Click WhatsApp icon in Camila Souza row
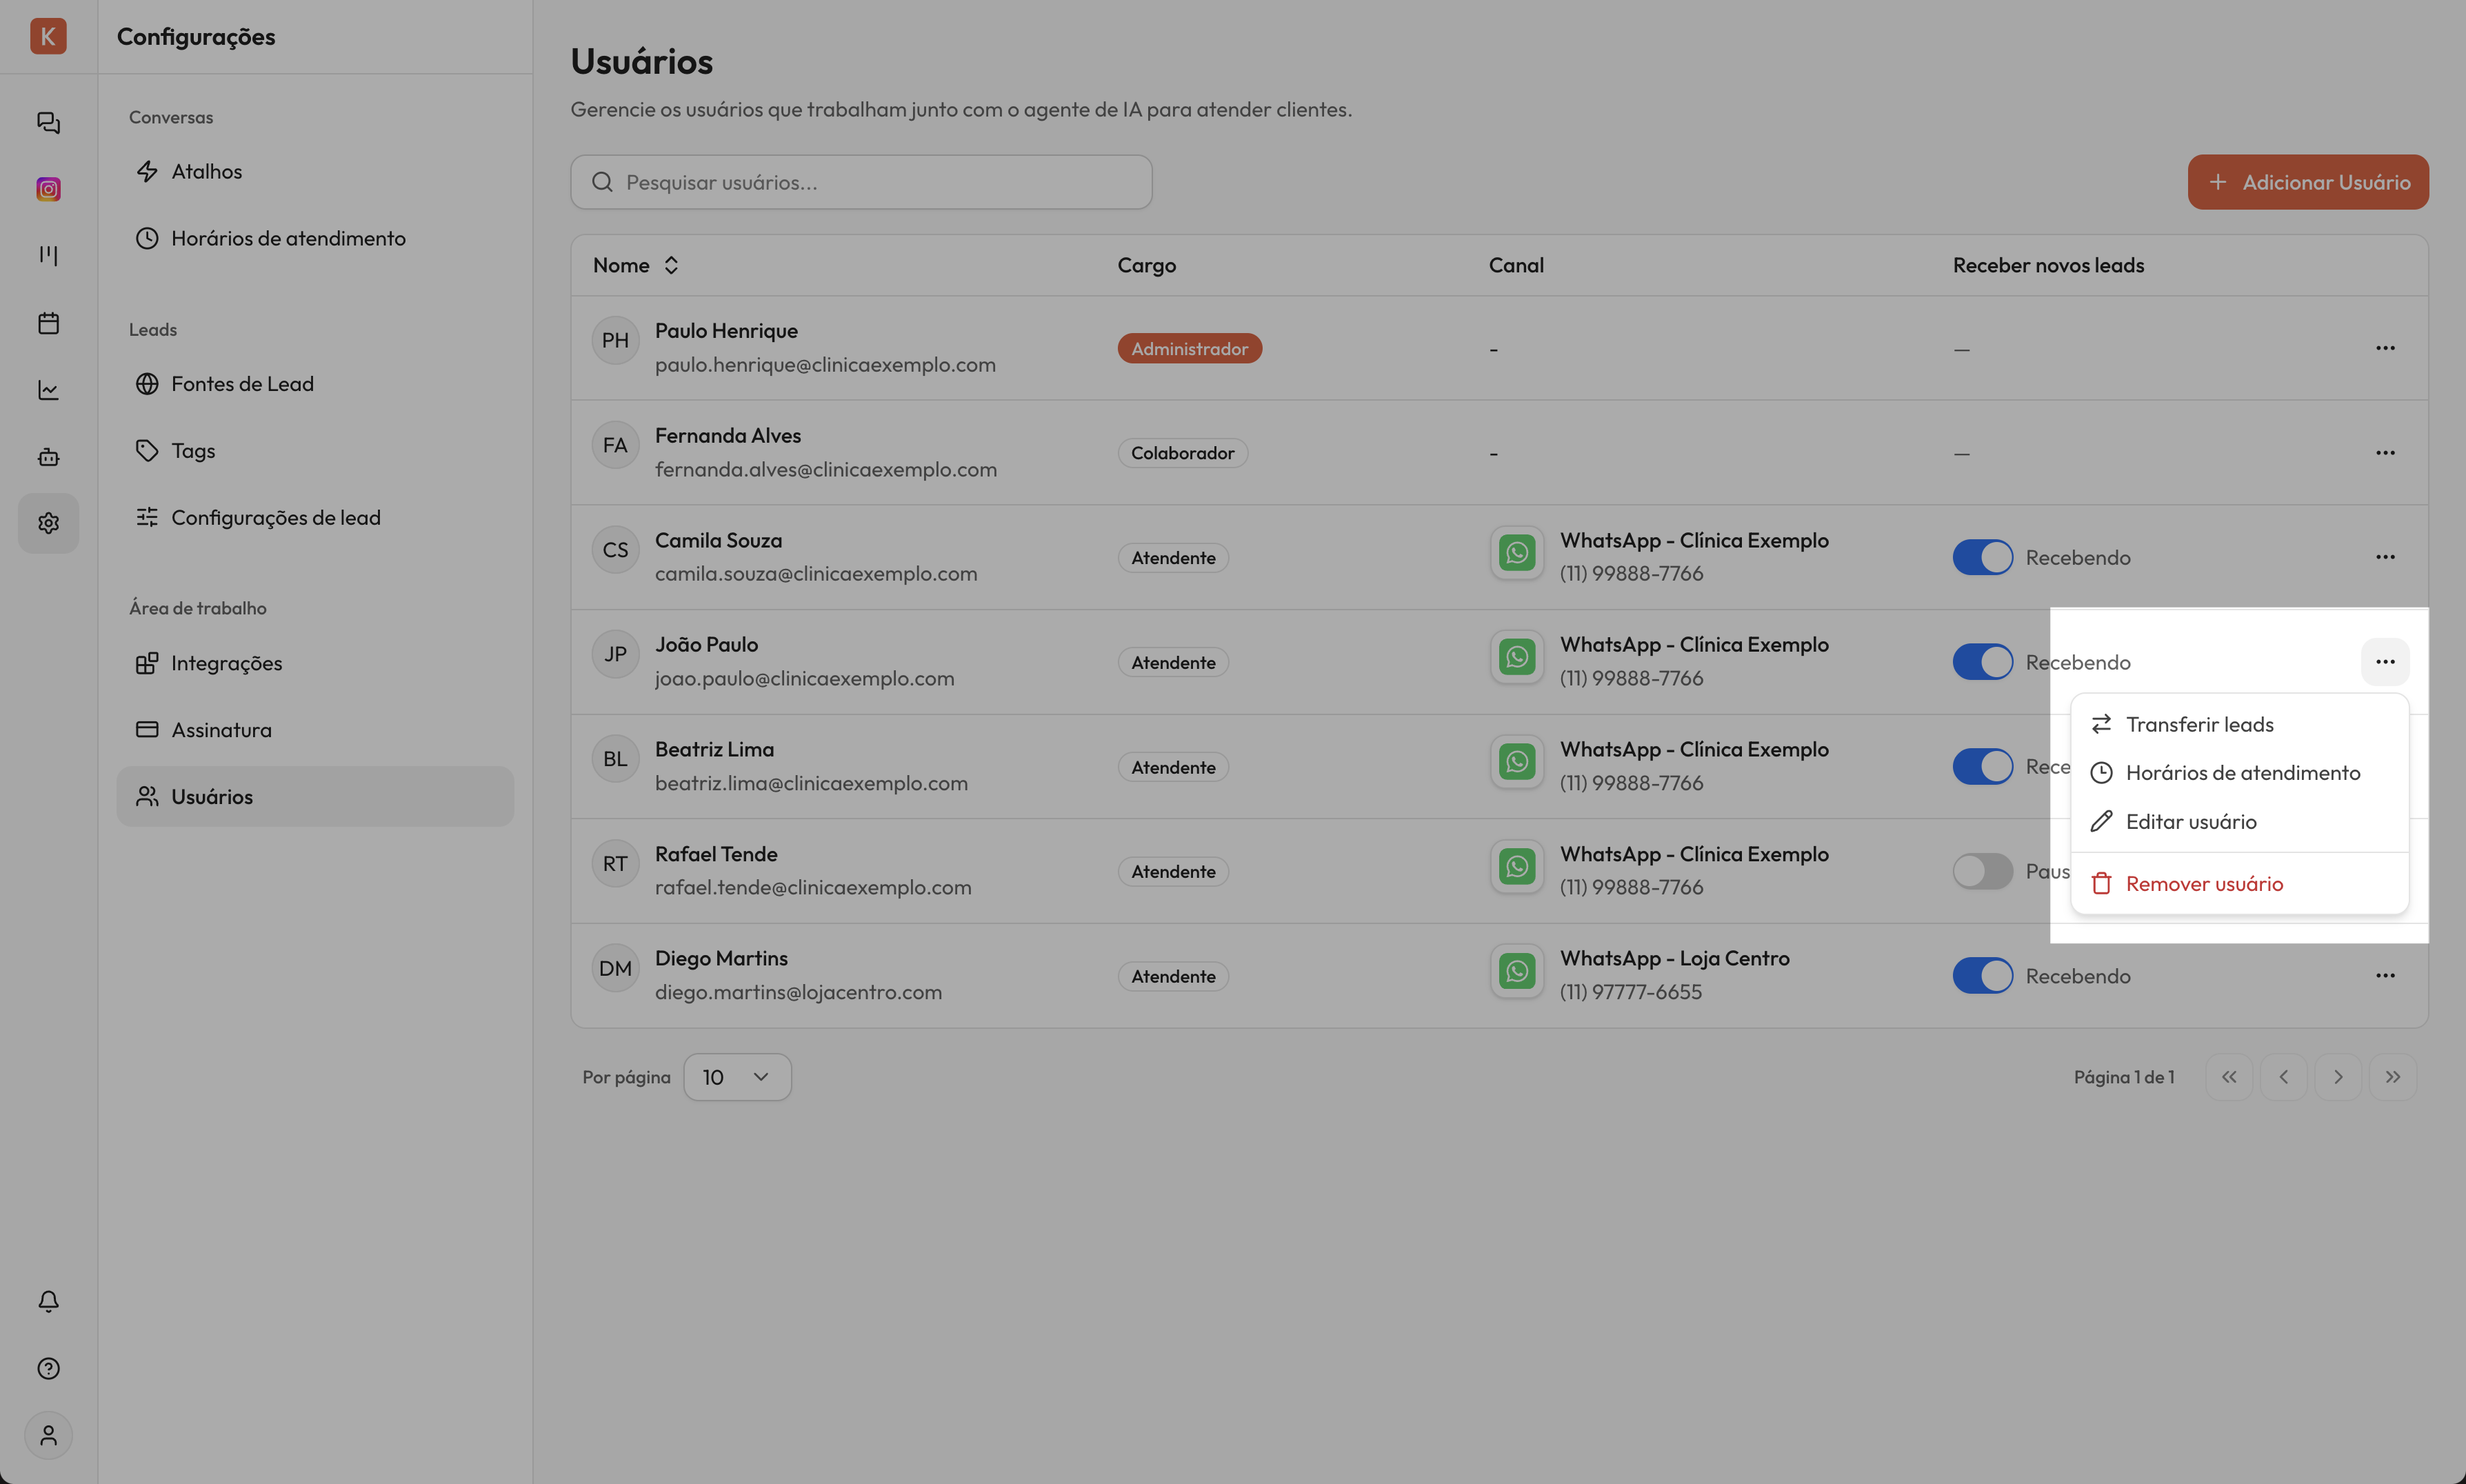The image size is (2466, 1484). [1517, 553]
